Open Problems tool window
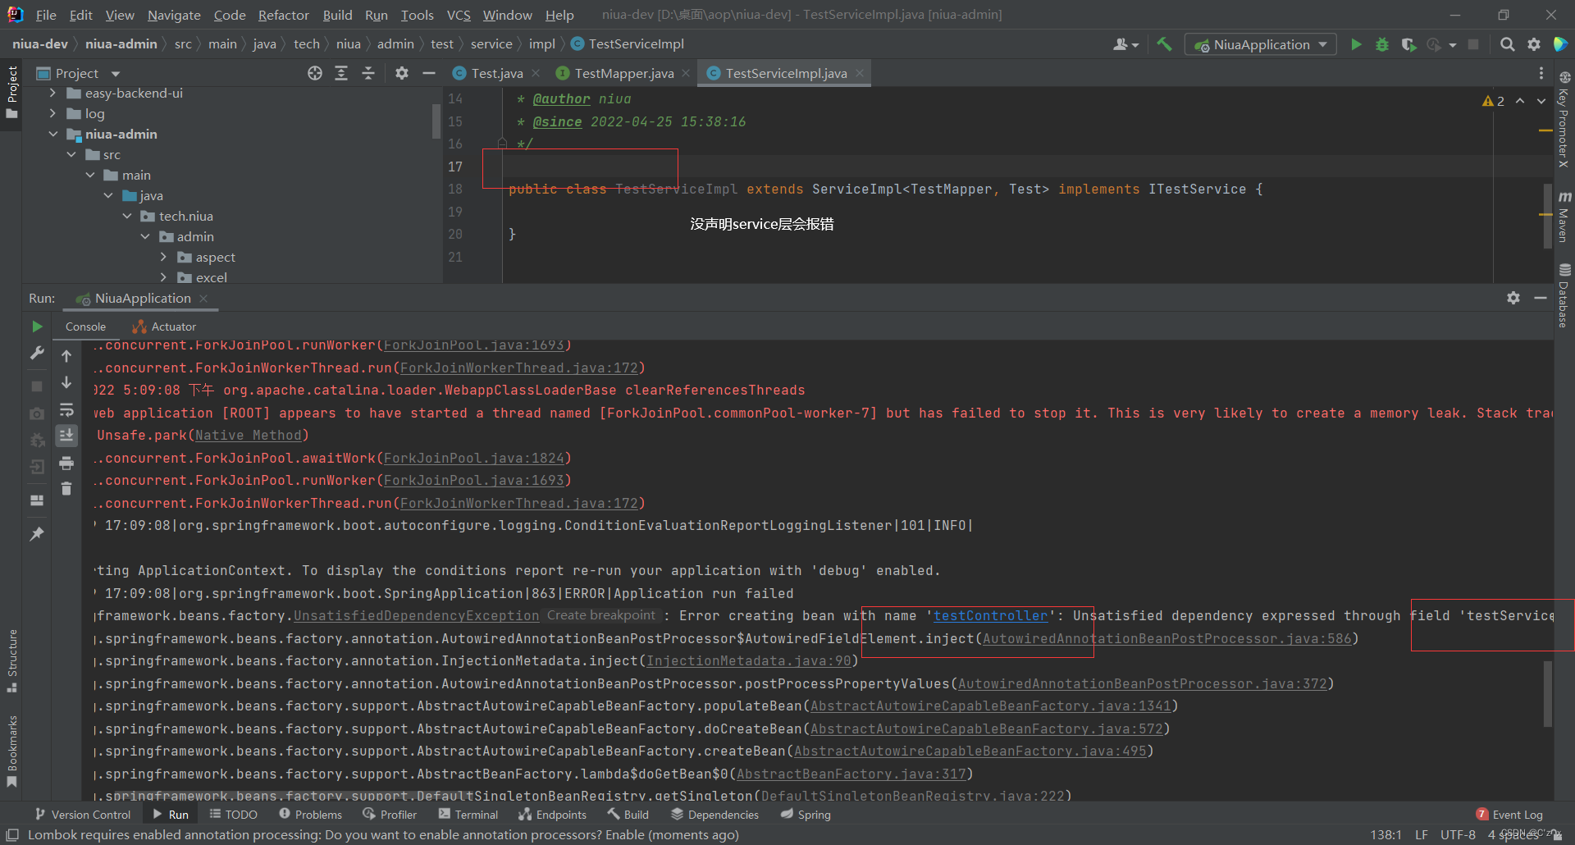Image resolution: width=1575 pixels, height=845 pixels. [310, 815]
